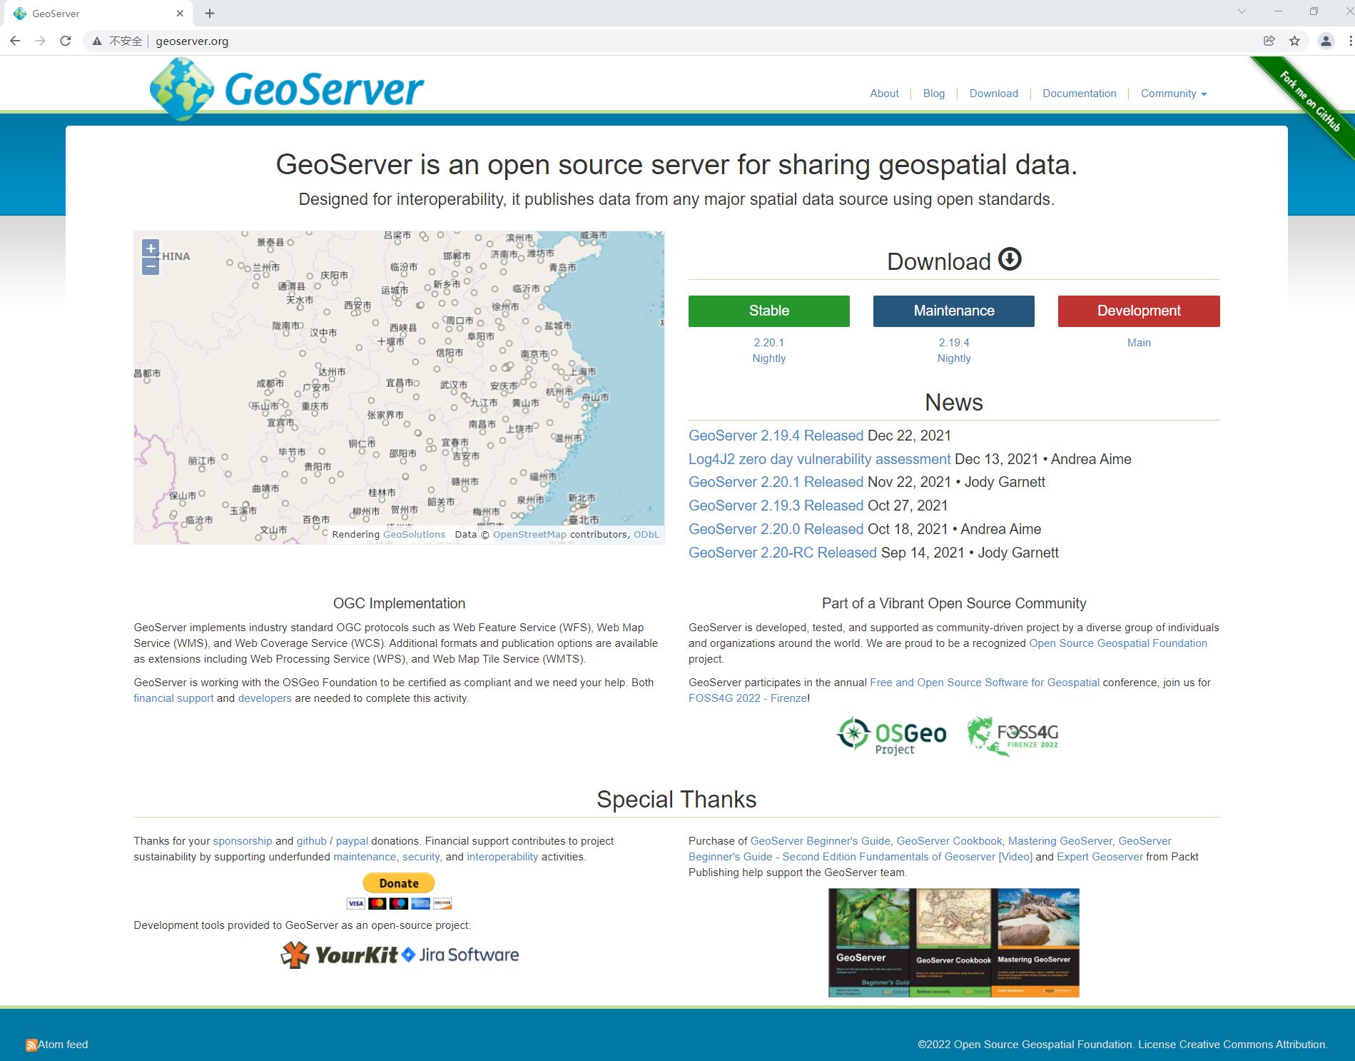
Task: Open Nightly link under Maintenance
Action: click(x=954, y=358)
